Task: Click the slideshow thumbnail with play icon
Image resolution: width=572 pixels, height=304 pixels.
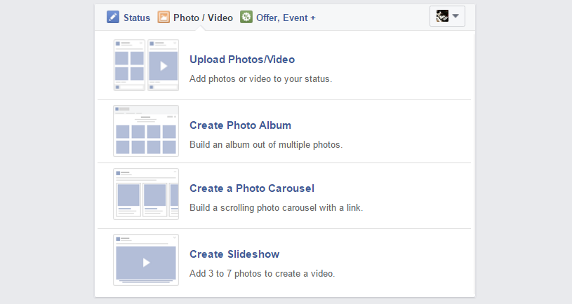Action: click(146, 260)
